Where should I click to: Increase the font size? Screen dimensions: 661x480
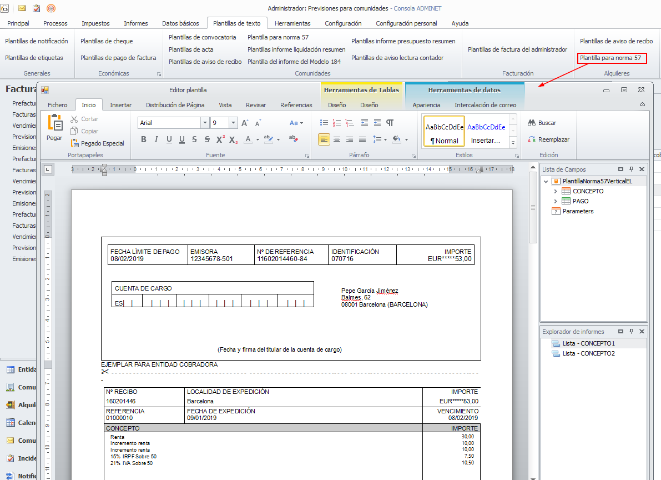click(x=245, y=123)
